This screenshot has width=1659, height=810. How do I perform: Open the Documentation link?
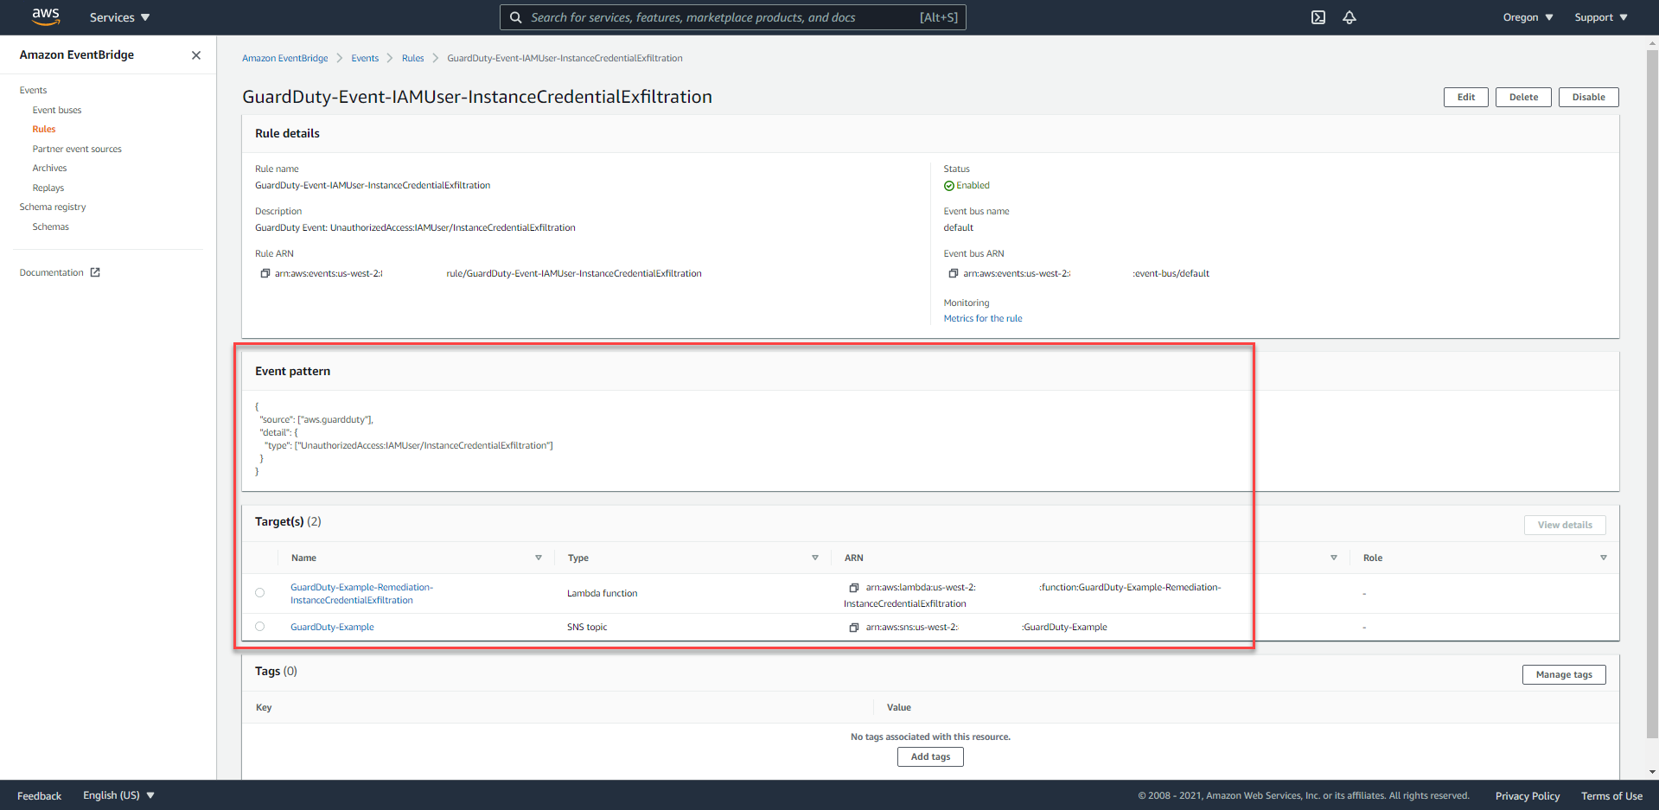tap(52, 272)
